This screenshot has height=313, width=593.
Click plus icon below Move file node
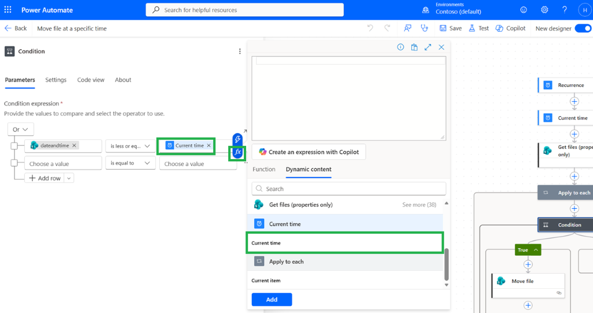click(x=528, y=305)
